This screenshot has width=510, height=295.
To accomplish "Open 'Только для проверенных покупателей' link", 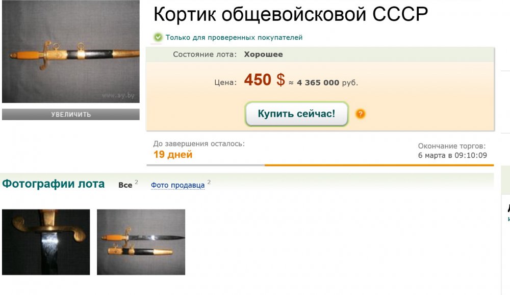I will click(x=234, y=37).
